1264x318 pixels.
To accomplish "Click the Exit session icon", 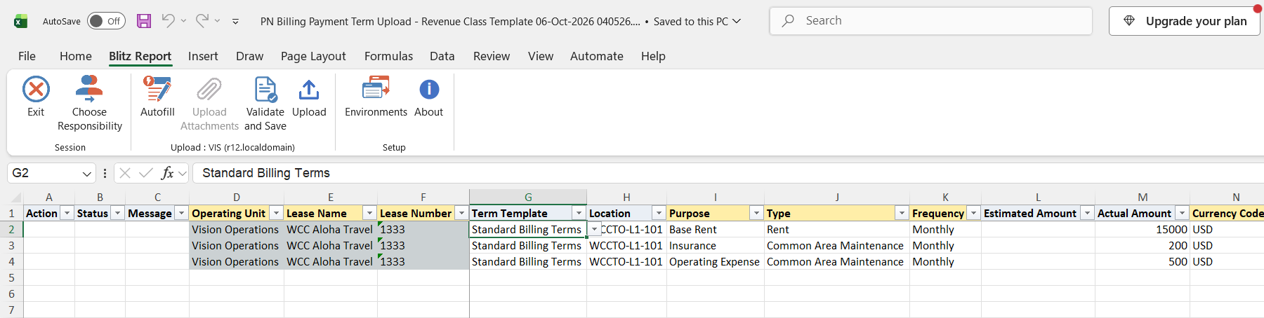I will click(x=36, y=90).
